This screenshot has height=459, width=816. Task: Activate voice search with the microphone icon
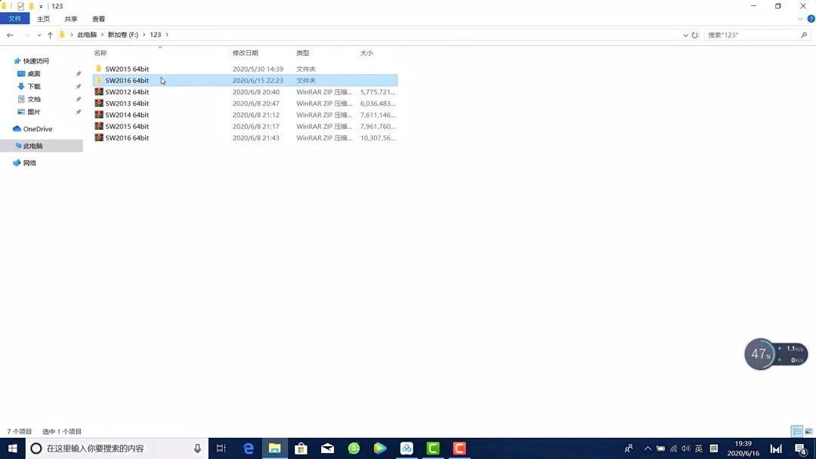(196, 448)
